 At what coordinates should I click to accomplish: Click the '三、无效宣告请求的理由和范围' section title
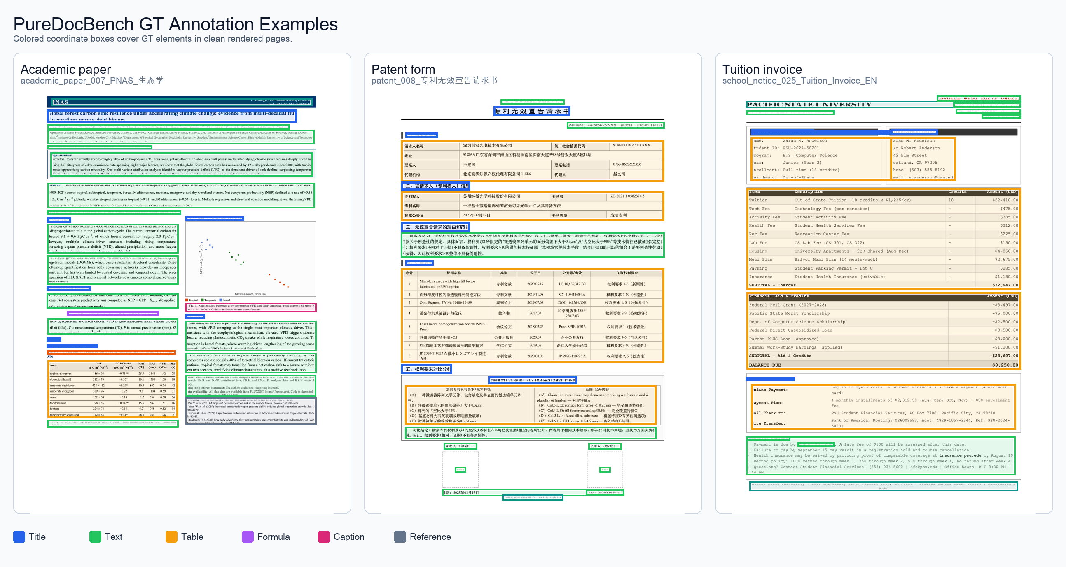435,227
